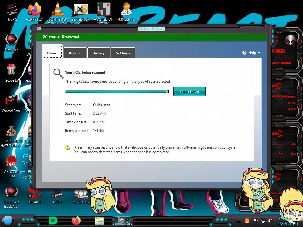Click the Windows Defender title bar system icon
This screenshot has height=227, width=303.
39,28
